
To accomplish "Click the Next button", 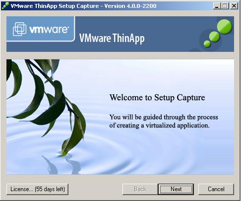I will point(176,189).
